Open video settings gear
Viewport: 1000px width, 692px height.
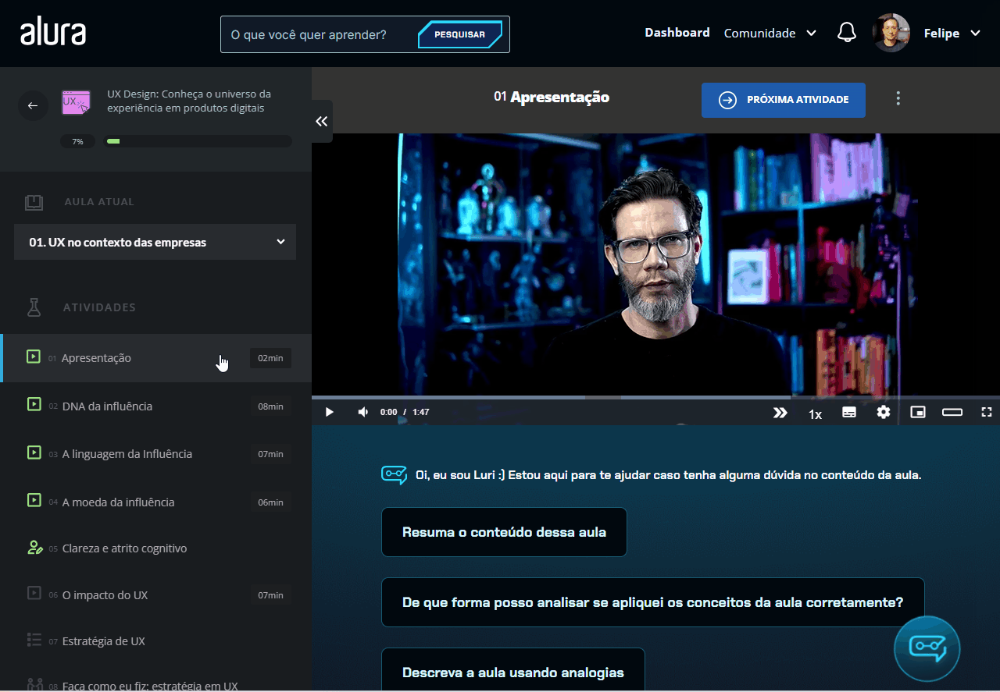(884, 412)
